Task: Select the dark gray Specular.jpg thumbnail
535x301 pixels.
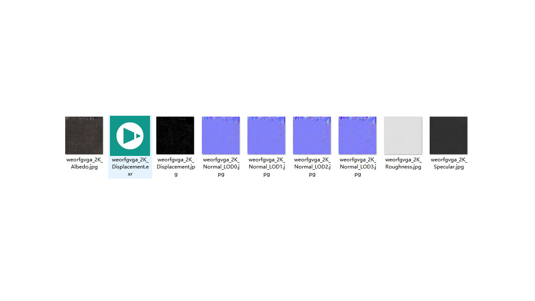Action: click(448, 135)
